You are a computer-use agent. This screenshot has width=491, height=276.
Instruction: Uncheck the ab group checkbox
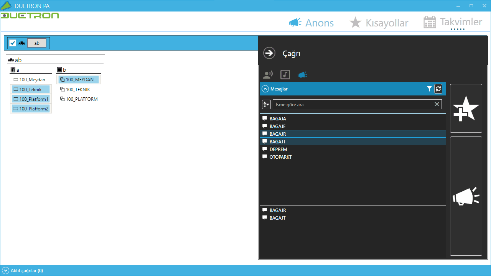13,43
